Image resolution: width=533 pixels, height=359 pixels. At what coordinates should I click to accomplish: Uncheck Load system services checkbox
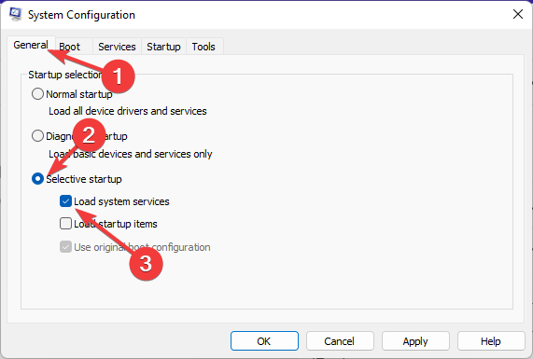tap(65, 201)
